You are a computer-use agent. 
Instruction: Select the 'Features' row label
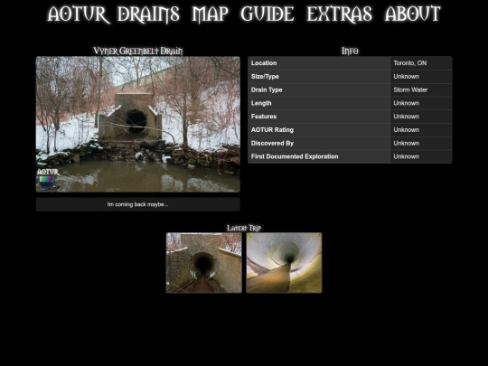(x=264, y=117)
